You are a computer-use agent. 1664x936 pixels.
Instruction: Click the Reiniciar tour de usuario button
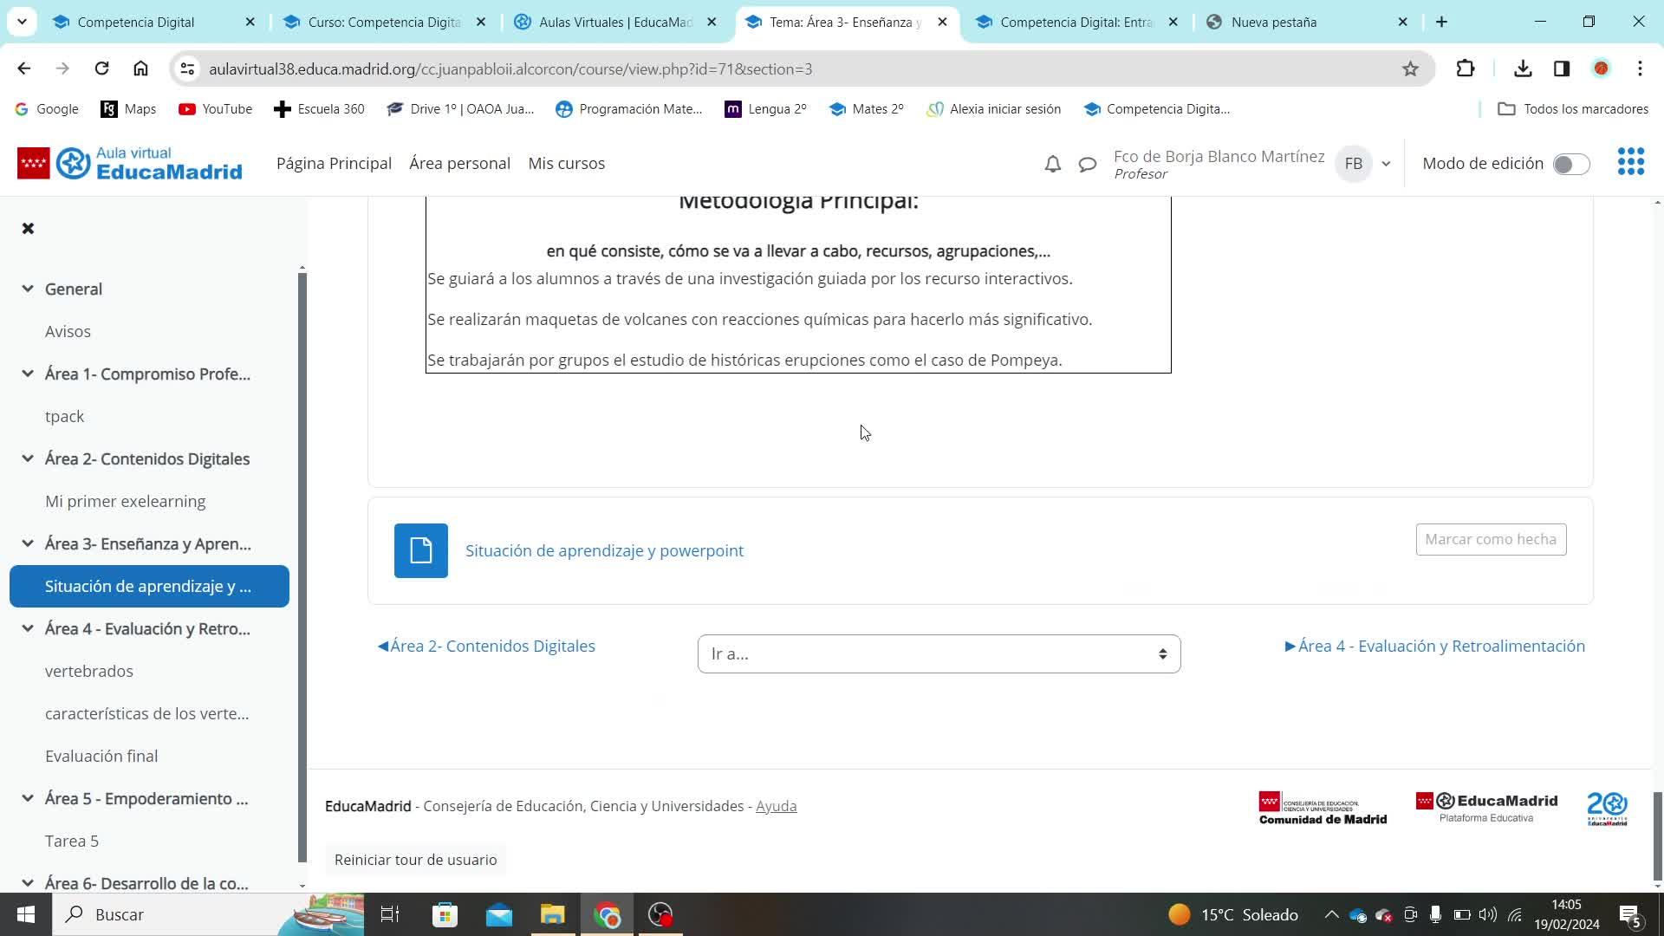click(x=415, y=860)
